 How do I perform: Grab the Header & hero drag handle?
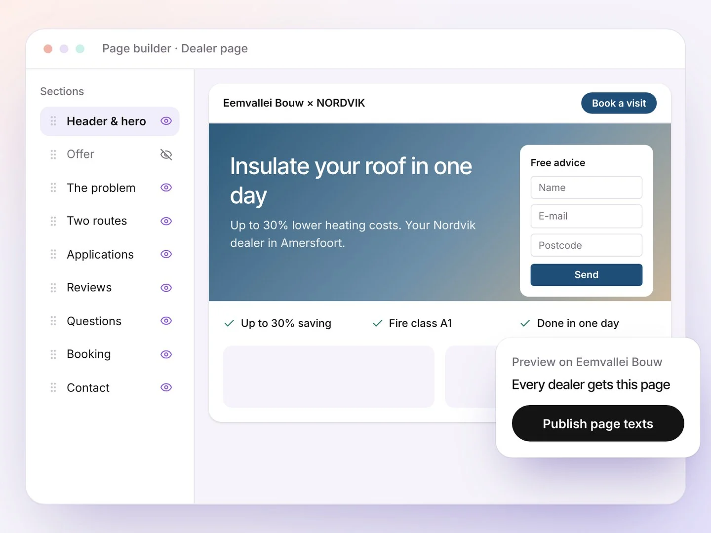tap(53, 121)
